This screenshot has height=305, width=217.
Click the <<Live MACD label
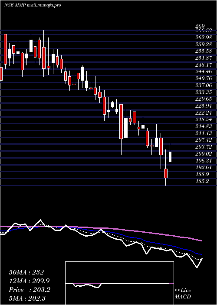pyautogui.click(x=183, y=293)
